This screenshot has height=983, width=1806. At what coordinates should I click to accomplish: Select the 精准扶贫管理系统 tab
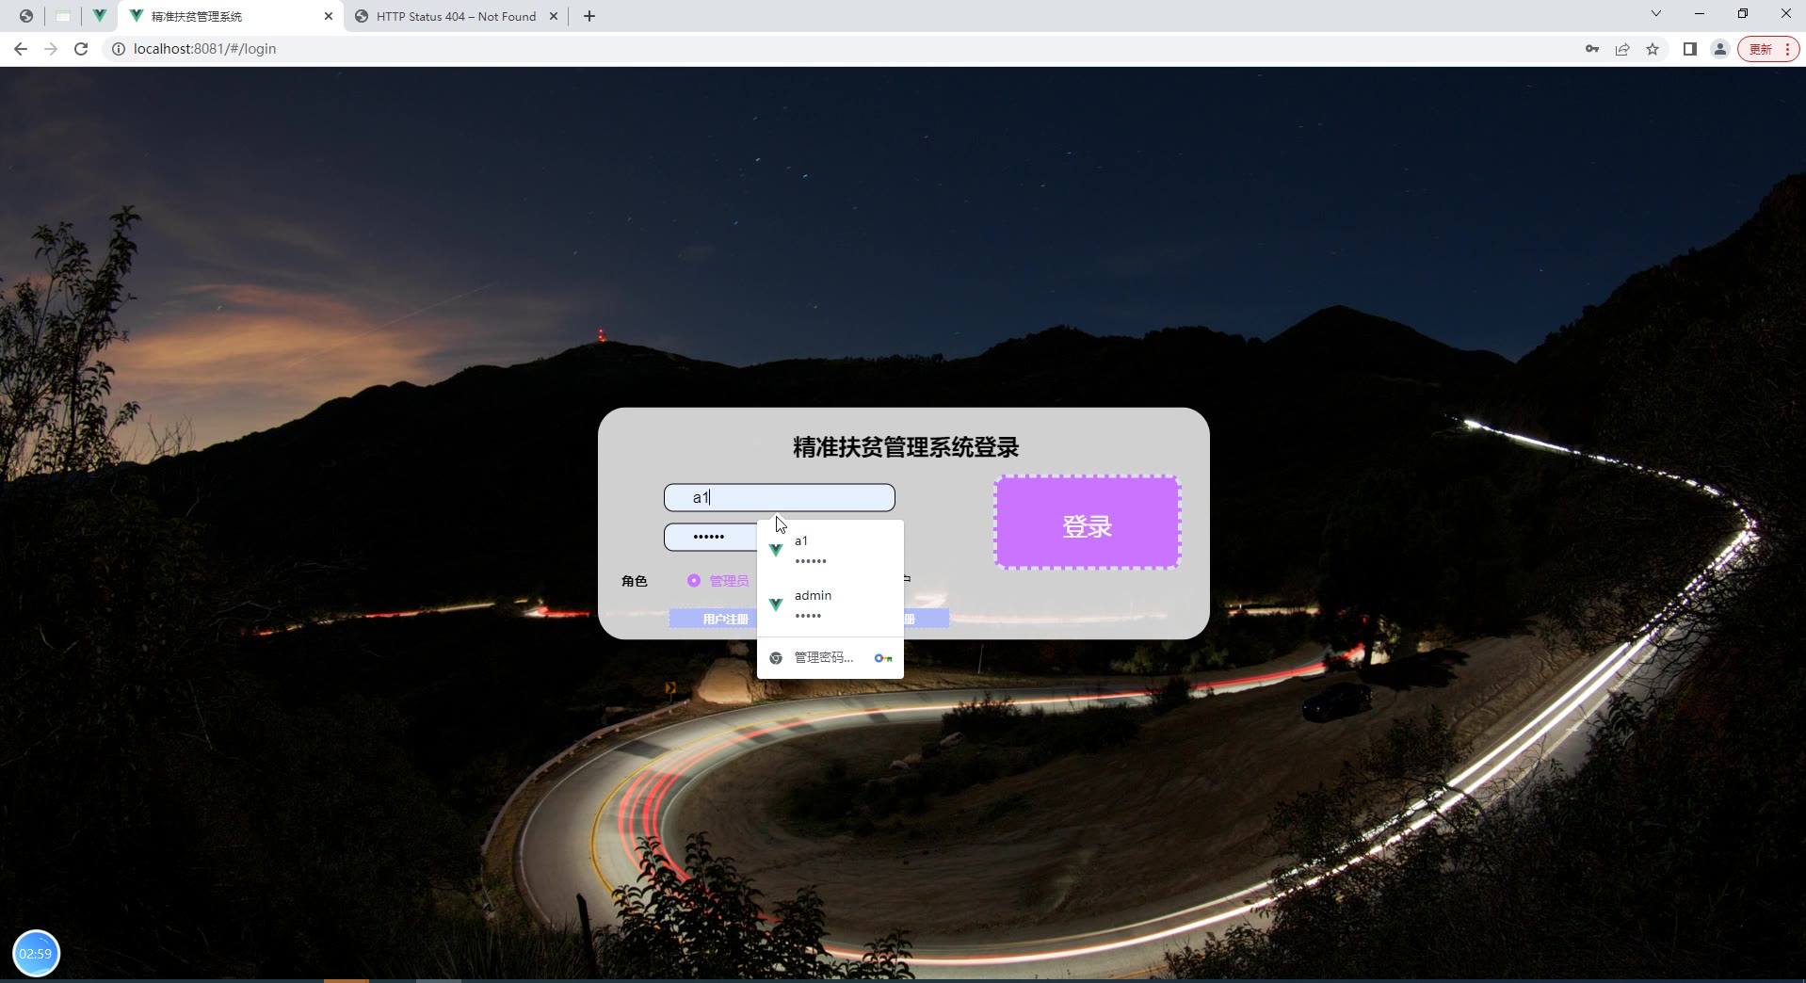click(x=231, y=16)
